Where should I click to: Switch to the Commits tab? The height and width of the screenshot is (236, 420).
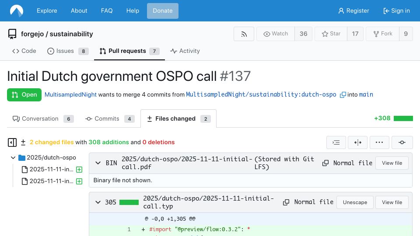[x=109, y=118]
